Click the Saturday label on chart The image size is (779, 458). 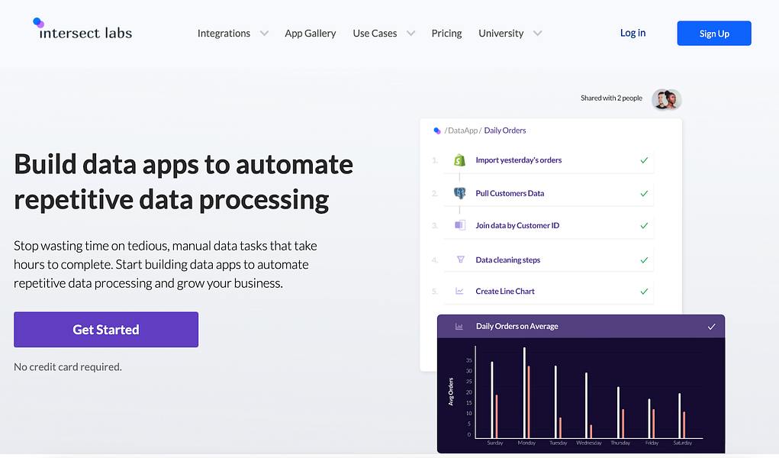[x=683, y=443]
